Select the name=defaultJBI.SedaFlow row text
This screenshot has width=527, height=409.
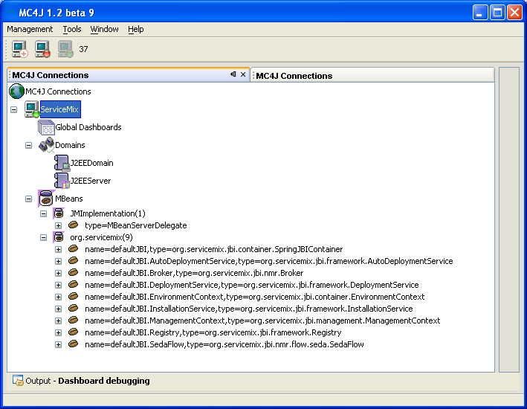(x=224, y=344)
